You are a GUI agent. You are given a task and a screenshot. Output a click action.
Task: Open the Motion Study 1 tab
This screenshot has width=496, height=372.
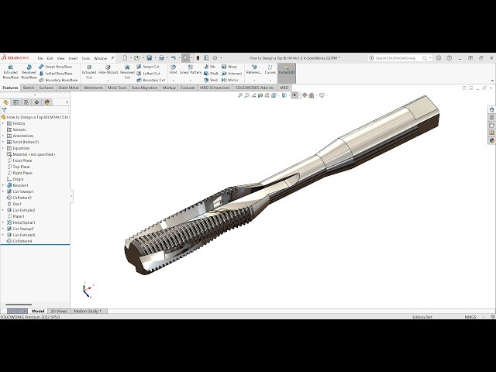click(x=88, y=312)
